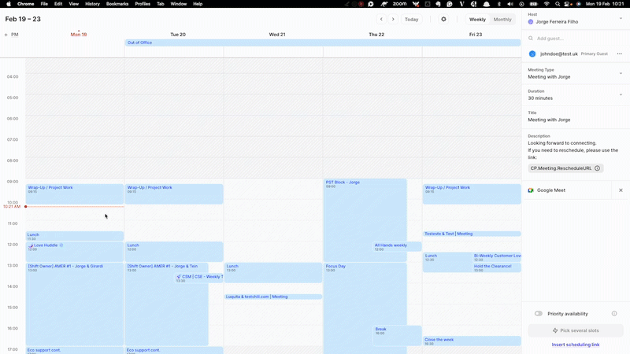
Task: Go to next week arrow
Action: [394, 19]
